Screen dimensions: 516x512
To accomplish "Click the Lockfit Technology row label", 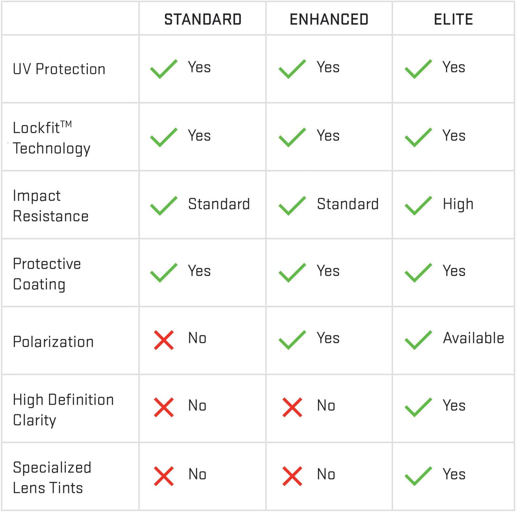I will (x=52, y=138).
